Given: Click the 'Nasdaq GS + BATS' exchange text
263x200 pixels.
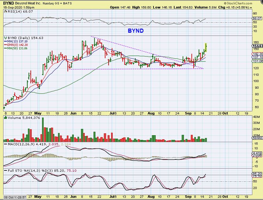Looking at the screenshot, I should tap(57, 3).
